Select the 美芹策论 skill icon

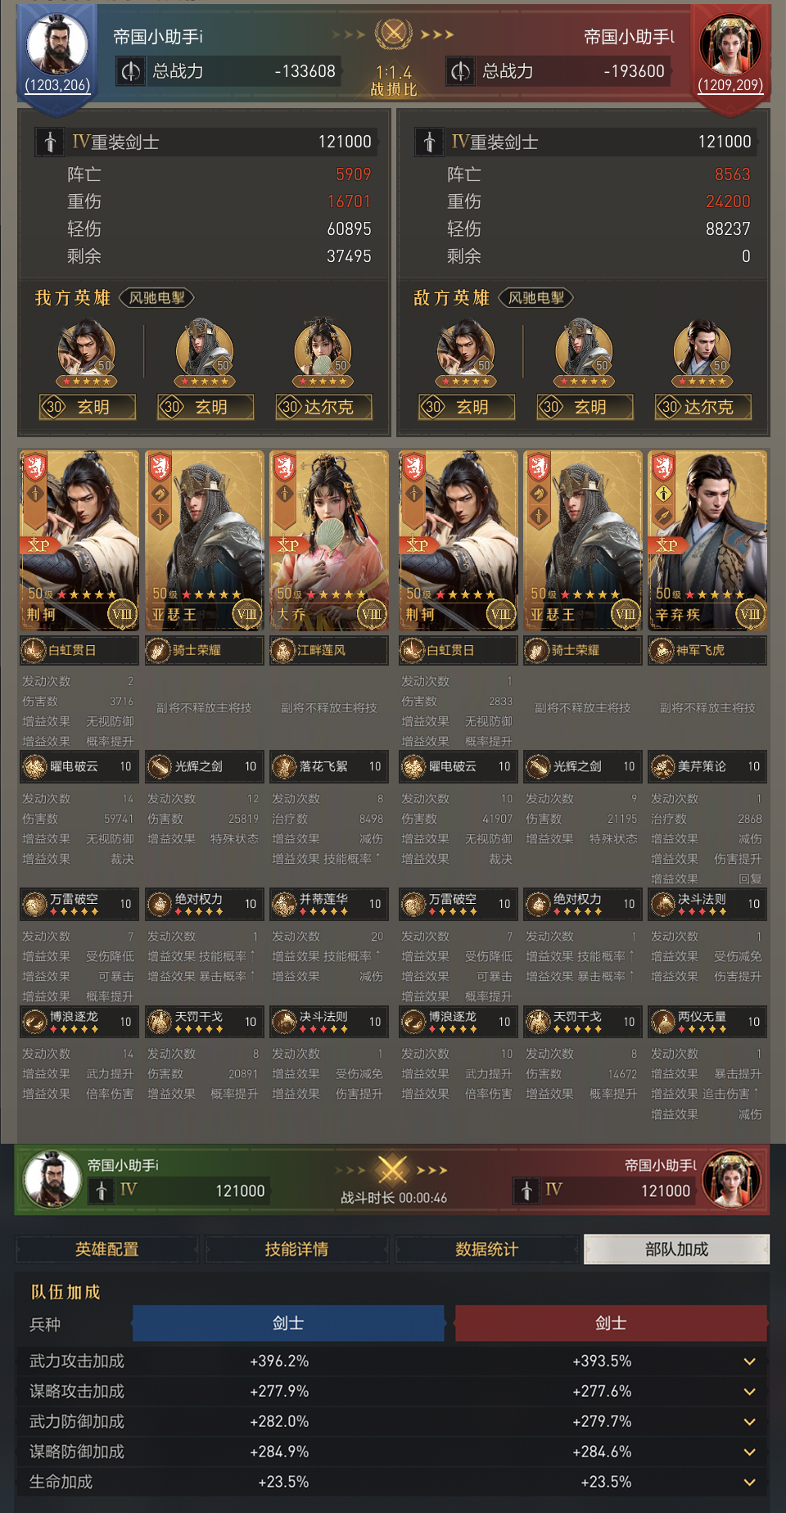tap(662, 766)
